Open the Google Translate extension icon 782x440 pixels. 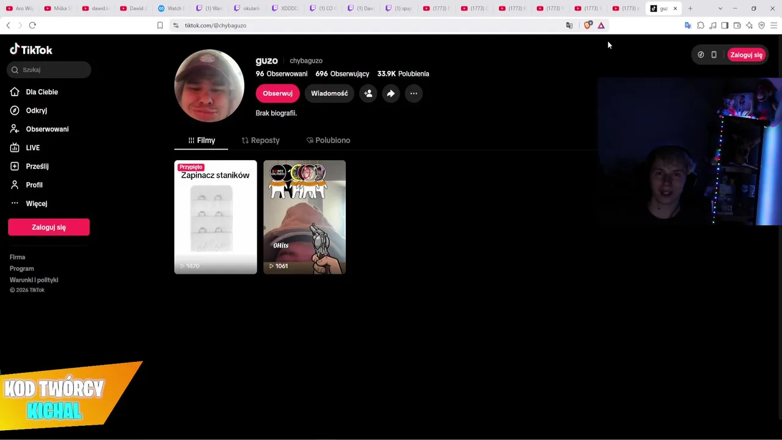(688, 25)
